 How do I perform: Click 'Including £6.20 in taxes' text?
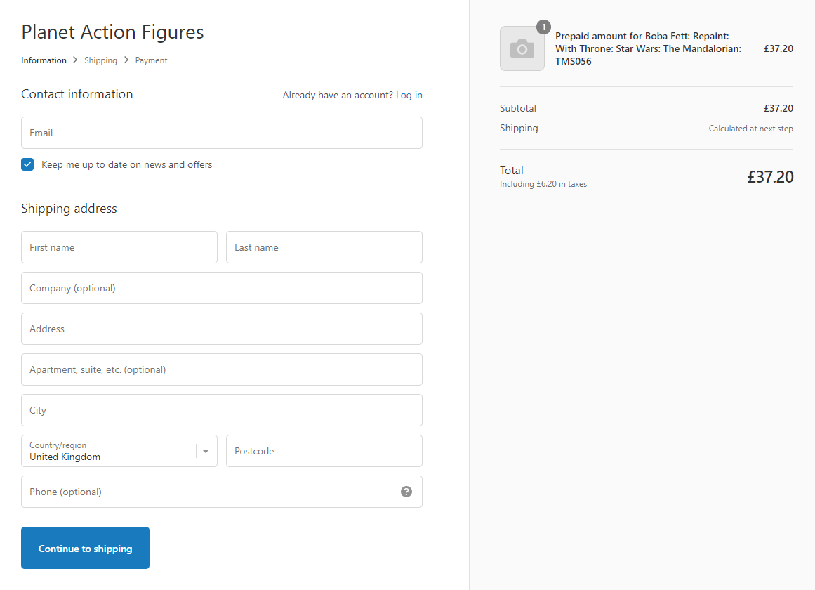[x=543, y=184]
